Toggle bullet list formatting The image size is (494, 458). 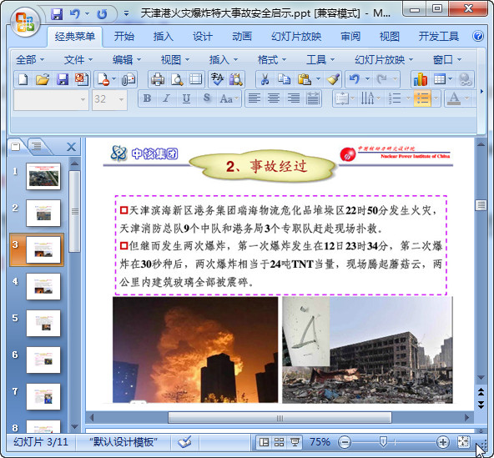click(422, 98)
